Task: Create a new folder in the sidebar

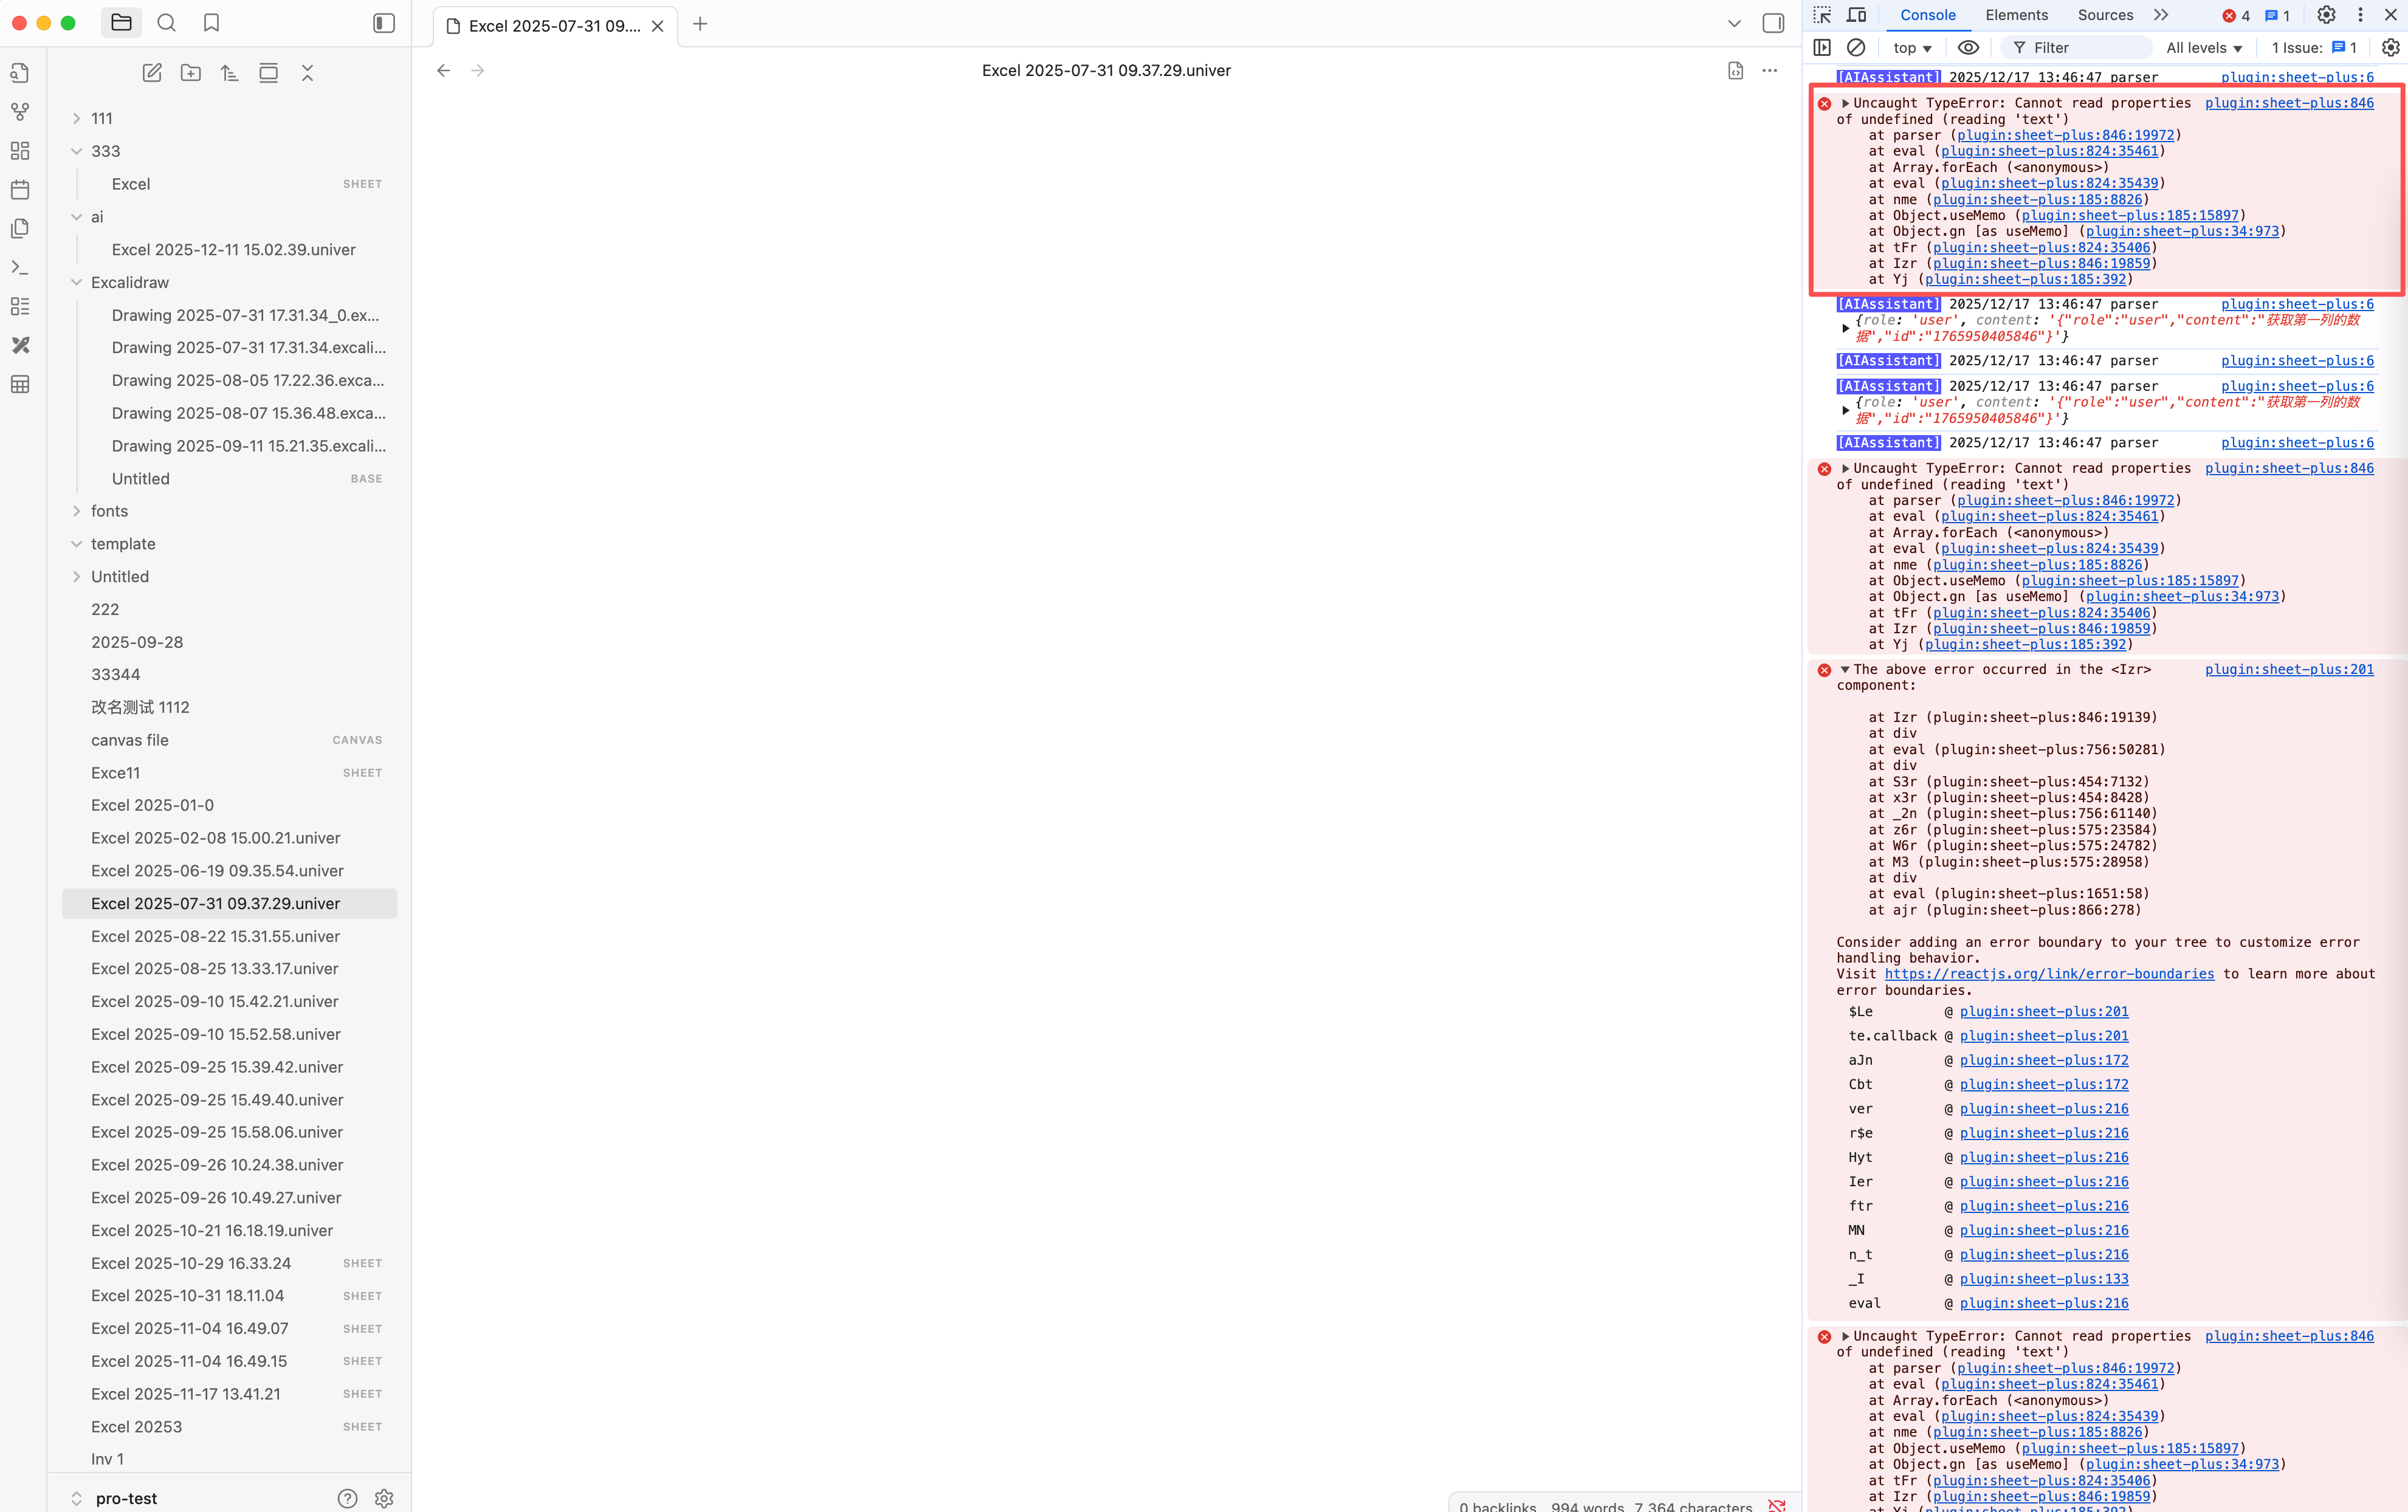Action: (x=190, y=72)
